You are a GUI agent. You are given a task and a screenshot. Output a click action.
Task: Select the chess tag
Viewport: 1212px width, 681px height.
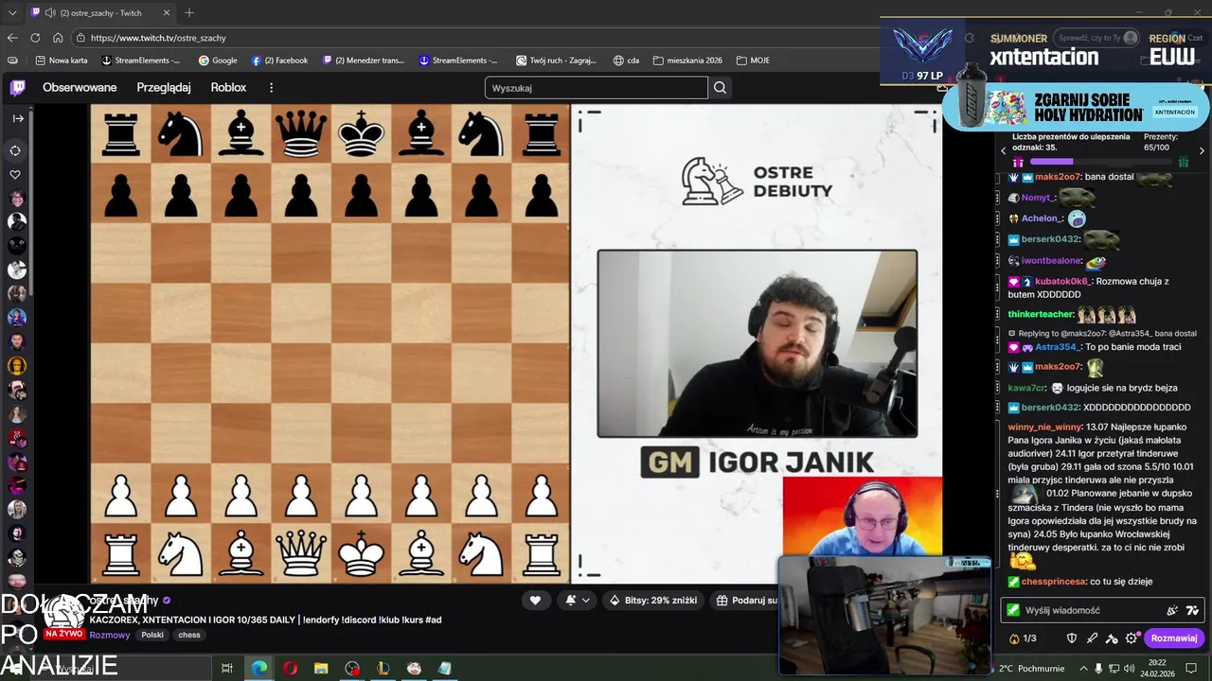click(189, 635)
